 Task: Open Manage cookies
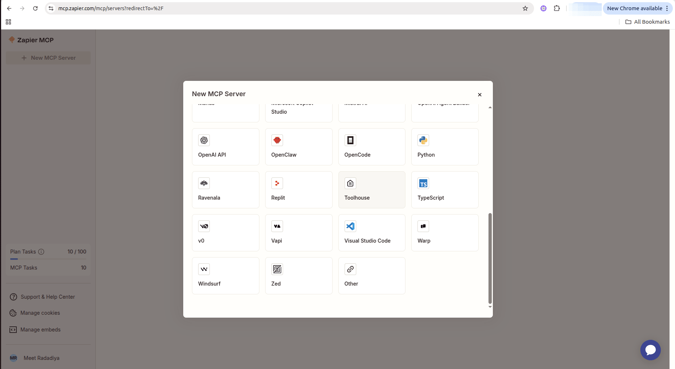coord(35,313)
